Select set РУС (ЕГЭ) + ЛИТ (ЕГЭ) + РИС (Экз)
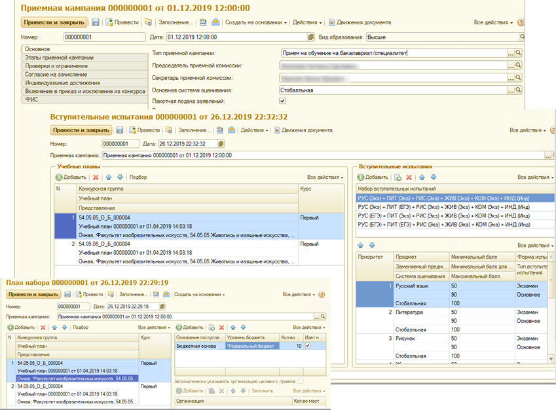 [455, 225]
